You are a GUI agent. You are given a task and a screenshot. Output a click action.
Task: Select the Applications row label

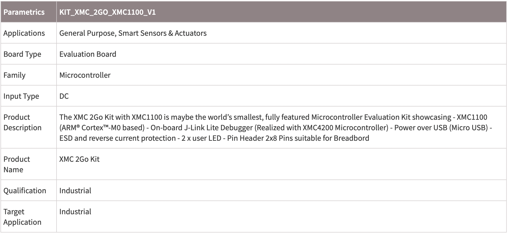(24, 33)
